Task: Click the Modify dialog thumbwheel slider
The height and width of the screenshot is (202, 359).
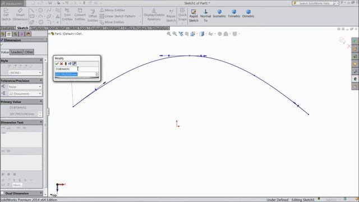Action: point(77,78)
